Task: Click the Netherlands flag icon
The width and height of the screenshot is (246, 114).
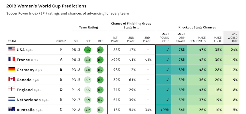Action: pos(12,99)
